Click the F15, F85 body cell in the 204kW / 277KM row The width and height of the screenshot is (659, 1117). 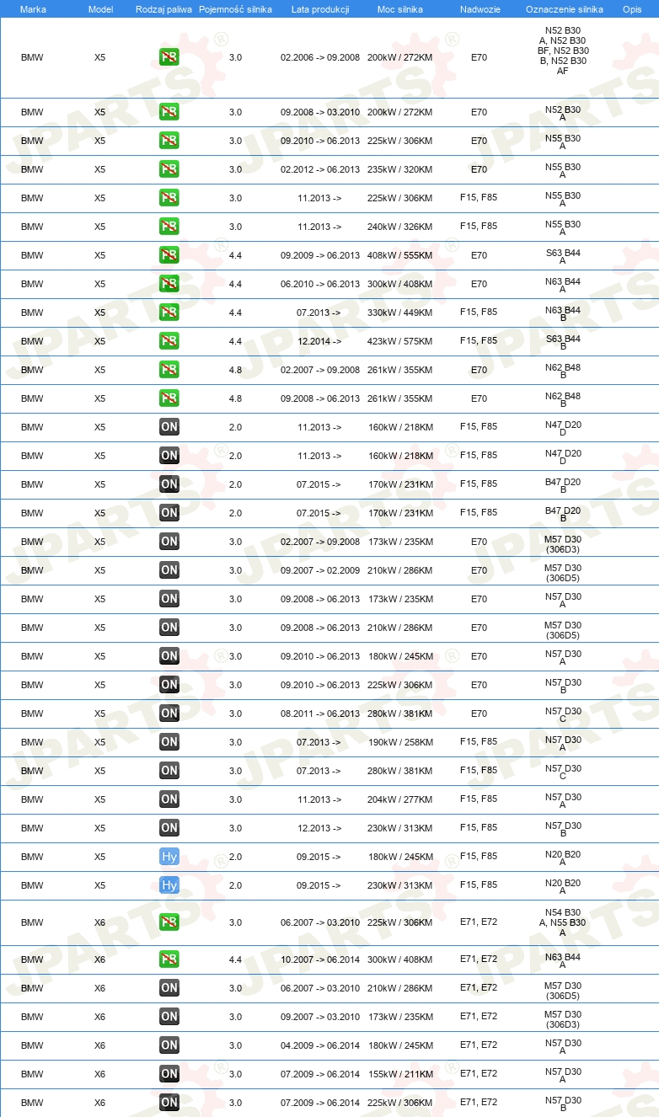[479, 799]
